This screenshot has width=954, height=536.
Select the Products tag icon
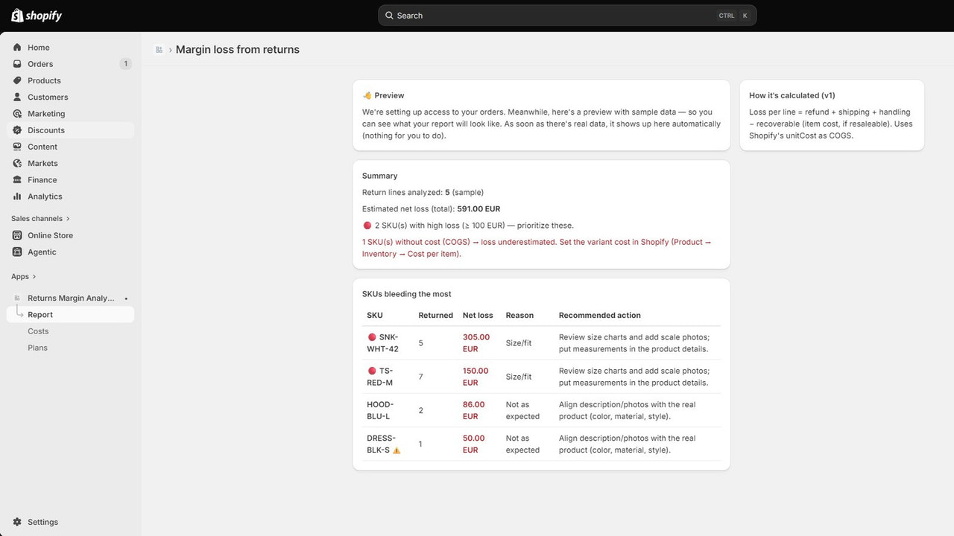pyautogui.click(x=17, y=80)
